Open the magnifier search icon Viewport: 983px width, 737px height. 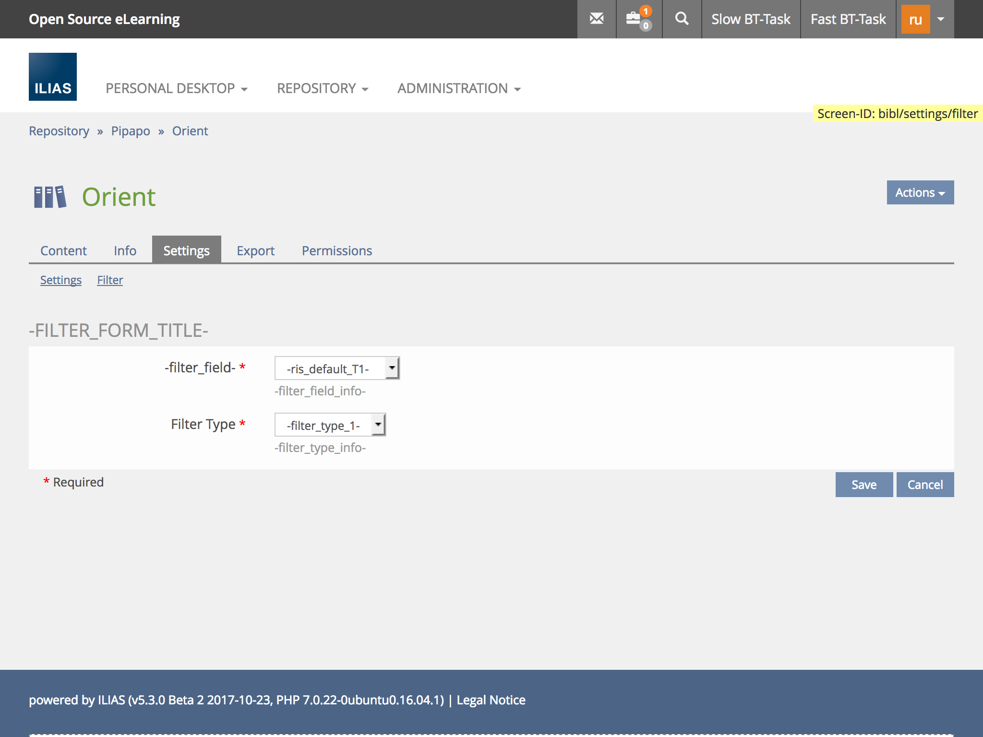(x=682, y=19)
